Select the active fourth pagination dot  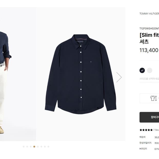pyautogui.click(x=34, y=147)
